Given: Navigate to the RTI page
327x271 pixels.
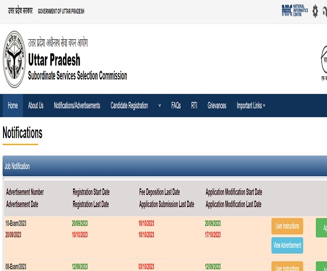Looking at the screenshot, I should 194,105.
